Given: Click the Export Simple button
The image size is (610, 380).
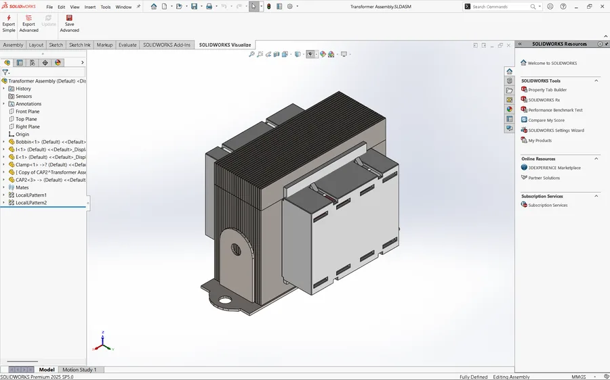Looking at the screenshot, I should point(9,24).
